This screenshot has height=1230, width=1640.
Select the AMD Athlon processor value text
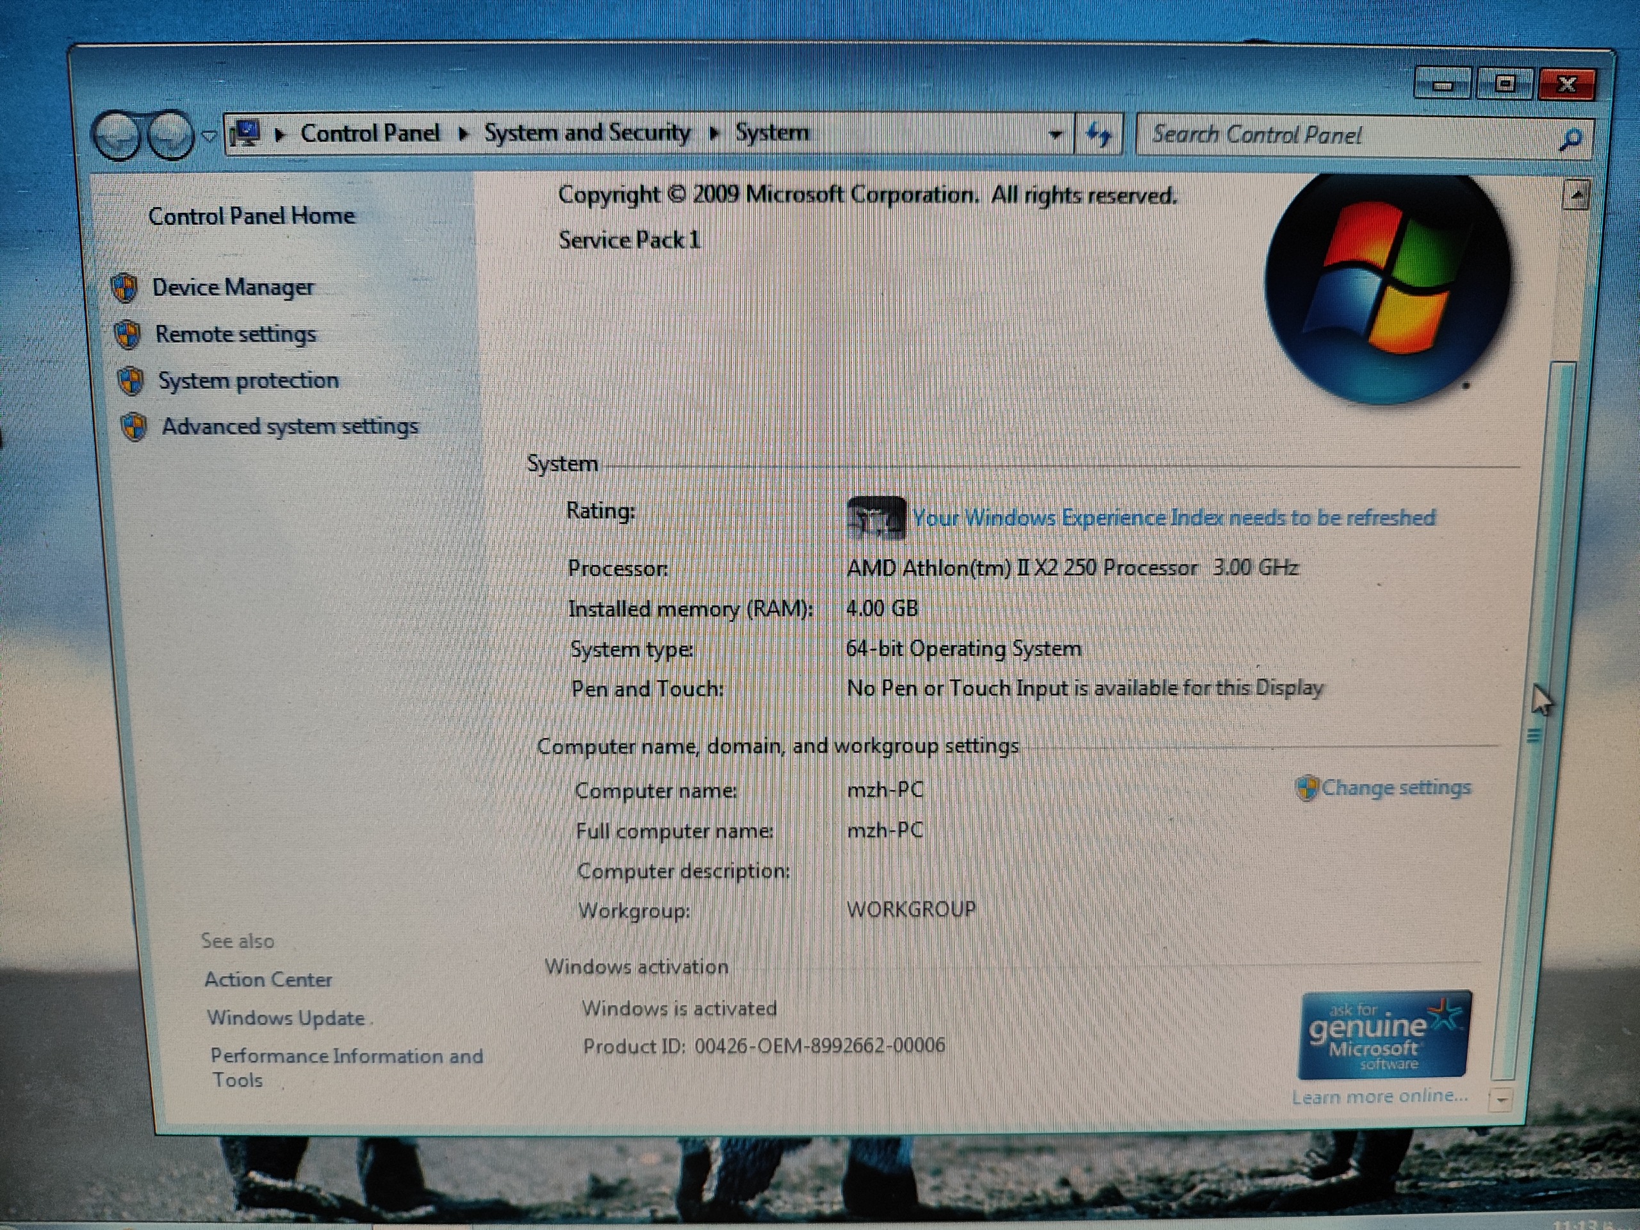pos(1072,568)
